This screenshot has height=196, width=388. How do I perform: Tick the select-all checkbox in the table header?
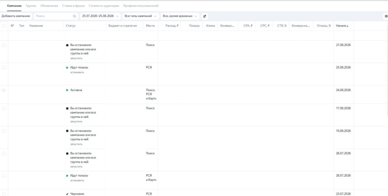click(4, 26)
